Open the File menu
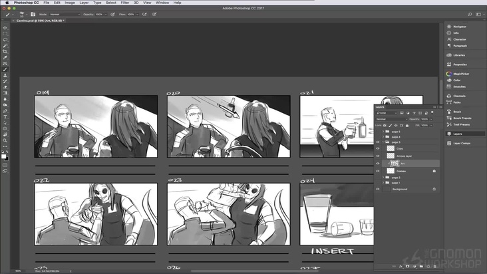487x274 pixels. 47,3
